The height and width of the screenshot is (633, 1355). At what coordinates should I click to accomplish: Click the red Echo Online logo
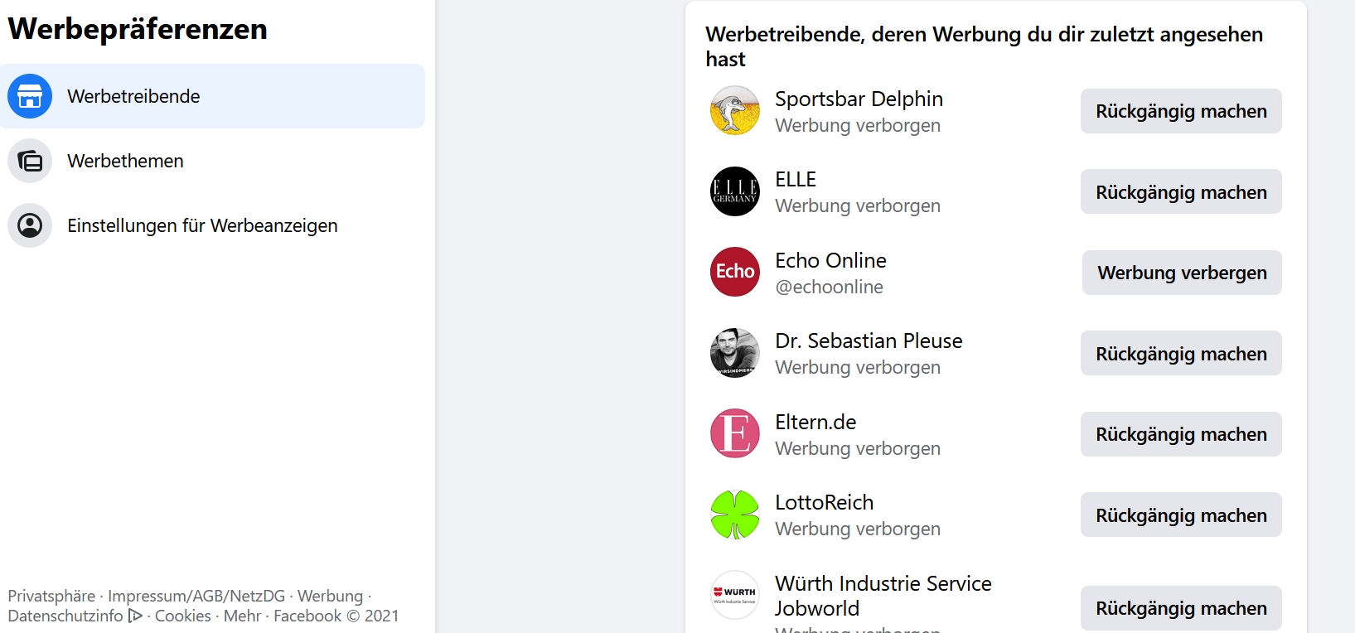point(735,272)
